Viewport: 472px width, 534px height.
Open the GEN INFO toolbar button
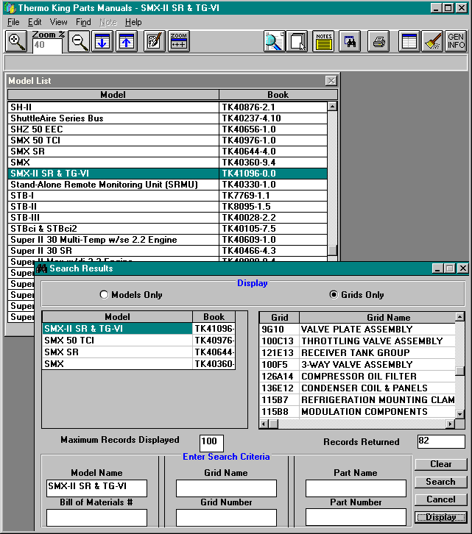tap(456, 41)
